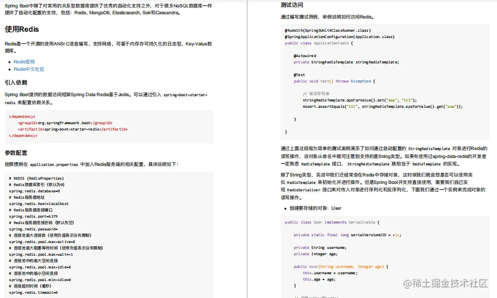This screenshot has width=497, height=298.
Task: Click the sentence '通过编写测试用例，举例说明如何访问Redis。'
Action: [x=328, y=17]
